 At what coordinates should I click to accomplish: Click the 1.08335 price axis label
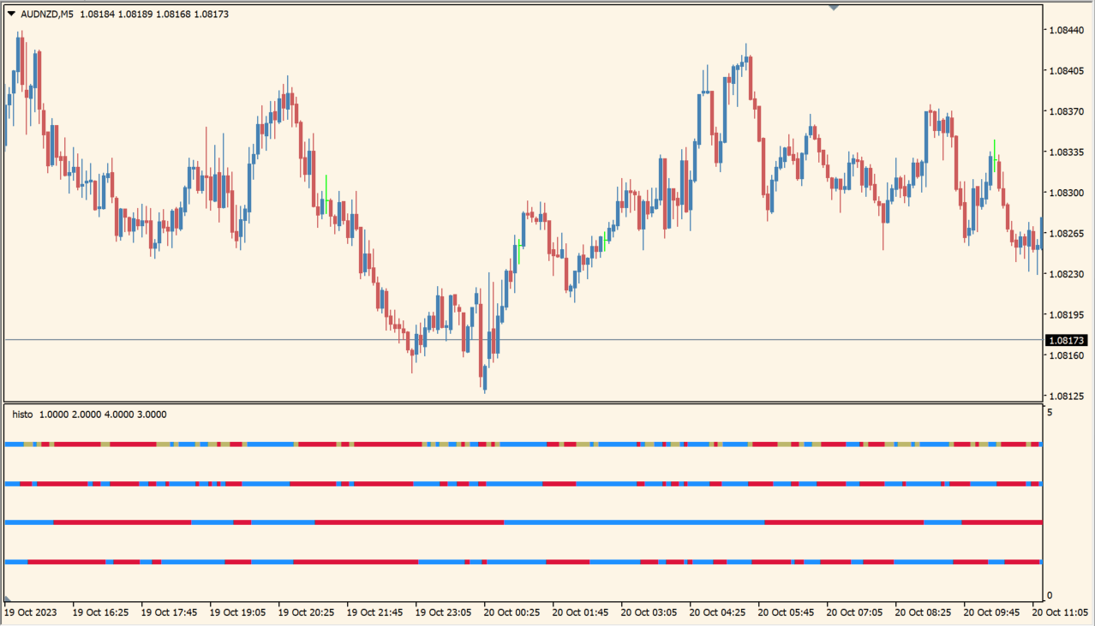(x=1066, y=152)
